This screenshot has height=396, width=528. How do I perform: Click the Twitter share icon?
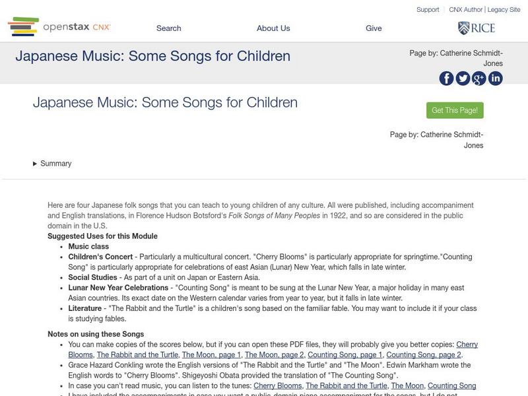point(463,79)
